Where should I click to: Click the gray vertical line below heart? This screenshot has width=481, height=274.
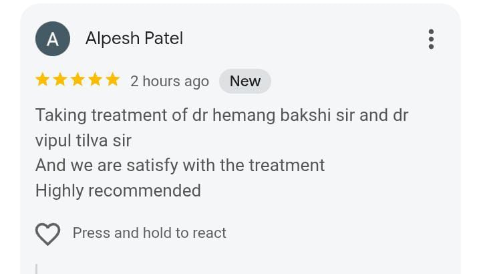[36, 269]
